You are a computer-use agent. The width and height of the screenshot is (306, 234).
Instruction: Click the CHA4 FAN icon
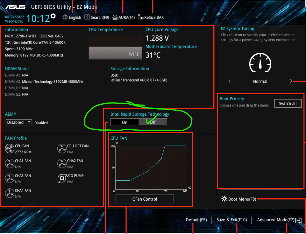[x=10, y=193]
